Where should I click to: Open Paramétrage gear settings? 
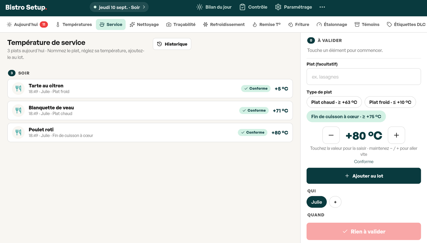pyautogui.click(x=278, y=7)
